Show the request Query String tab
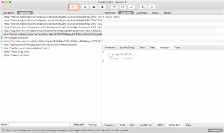Screen dimensions: 224x133 [x=127, y=48]
